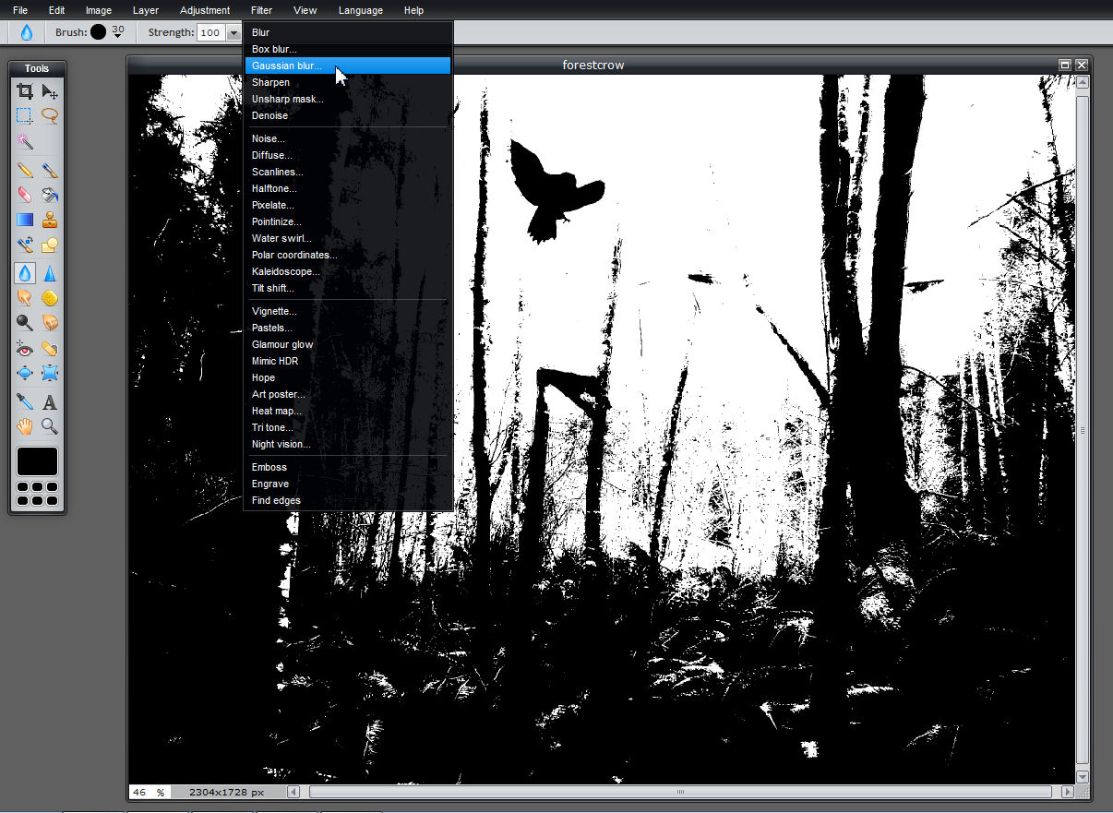Click horizontal scrollbar right arrow
The image size is (1113, 813).
click(1068, 792)
